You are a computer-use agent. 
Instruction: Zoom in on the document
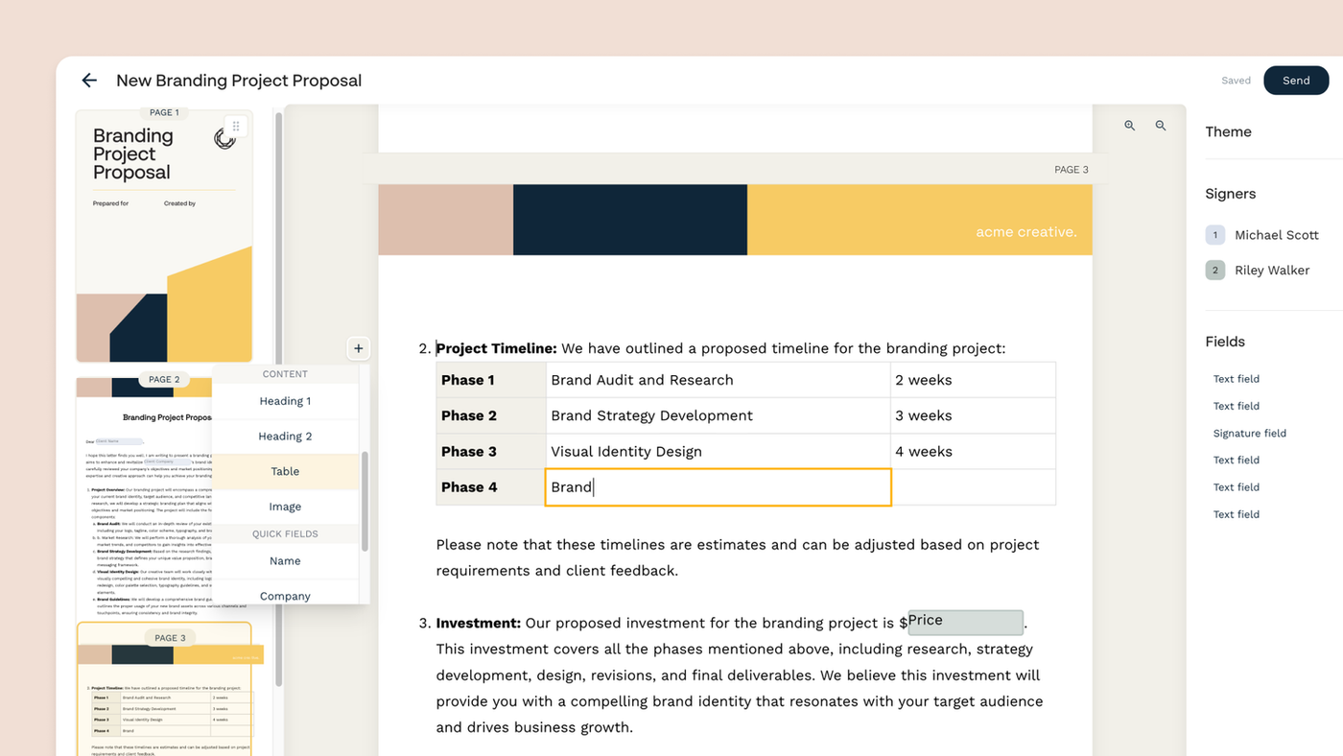tap(1130, 126)
